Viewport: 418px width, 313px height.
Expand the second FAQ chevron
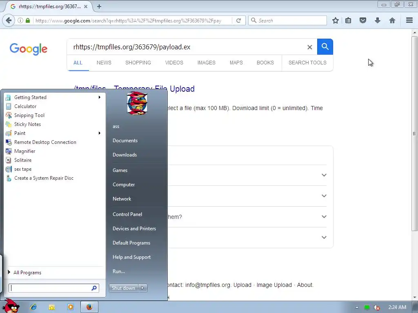(324, 196)
